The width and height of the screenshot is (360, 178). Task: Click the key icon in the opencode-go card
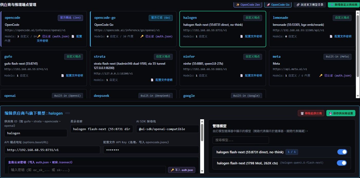[x=142, y=36]
